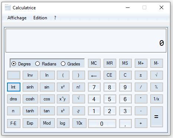Click the open parenthesis ( button
The height and width of the screenshot is (138, 173).
[63, 75]
